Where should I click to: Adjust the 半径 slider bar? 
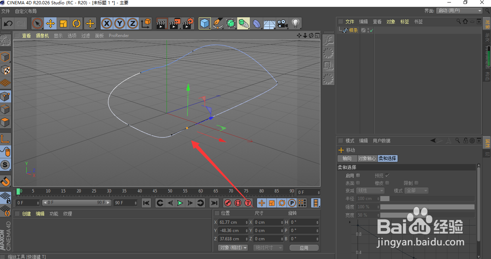point(428,199)
